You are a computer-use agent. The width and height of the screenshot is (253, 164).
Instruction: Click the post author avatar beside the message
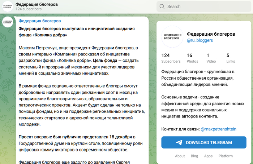tap(8, 22)
